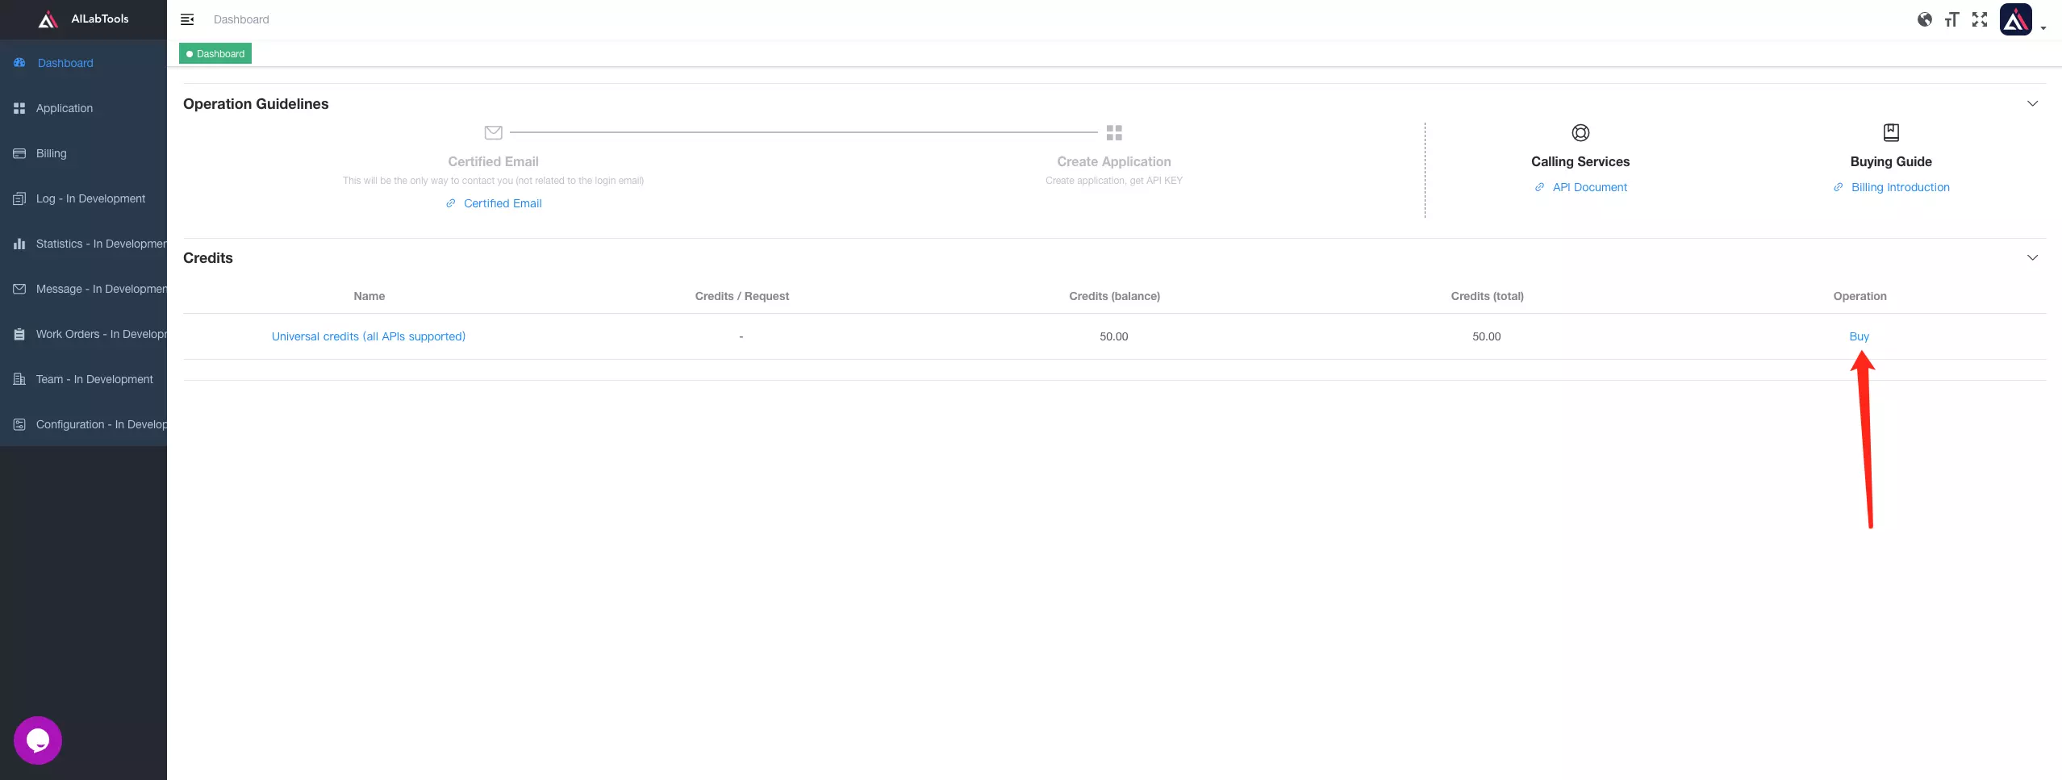The height and width of the screenshot is (780, 2062).
Task: Click the font size icon in header
Action: [1952, 19]
